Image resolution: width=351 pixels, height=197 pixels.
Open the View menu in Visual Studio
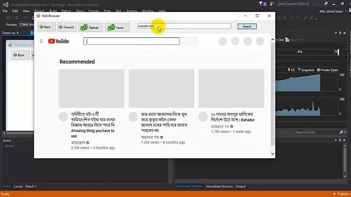[26, 11]
